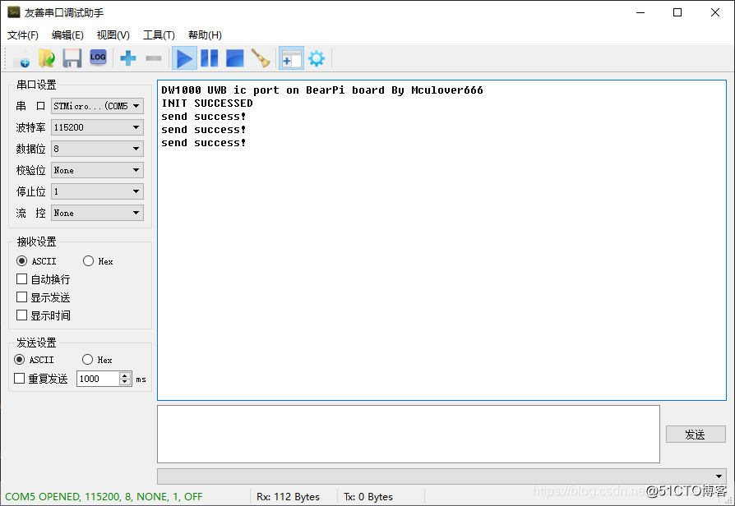Expand the send history dropdown at bottom
Viewport: 735px width, 506px height.
(x=441, y=476)
